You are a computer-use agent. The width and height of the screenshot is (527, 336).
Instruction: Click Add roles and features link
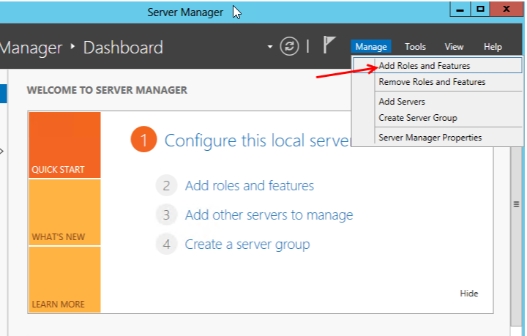(250, 185)
